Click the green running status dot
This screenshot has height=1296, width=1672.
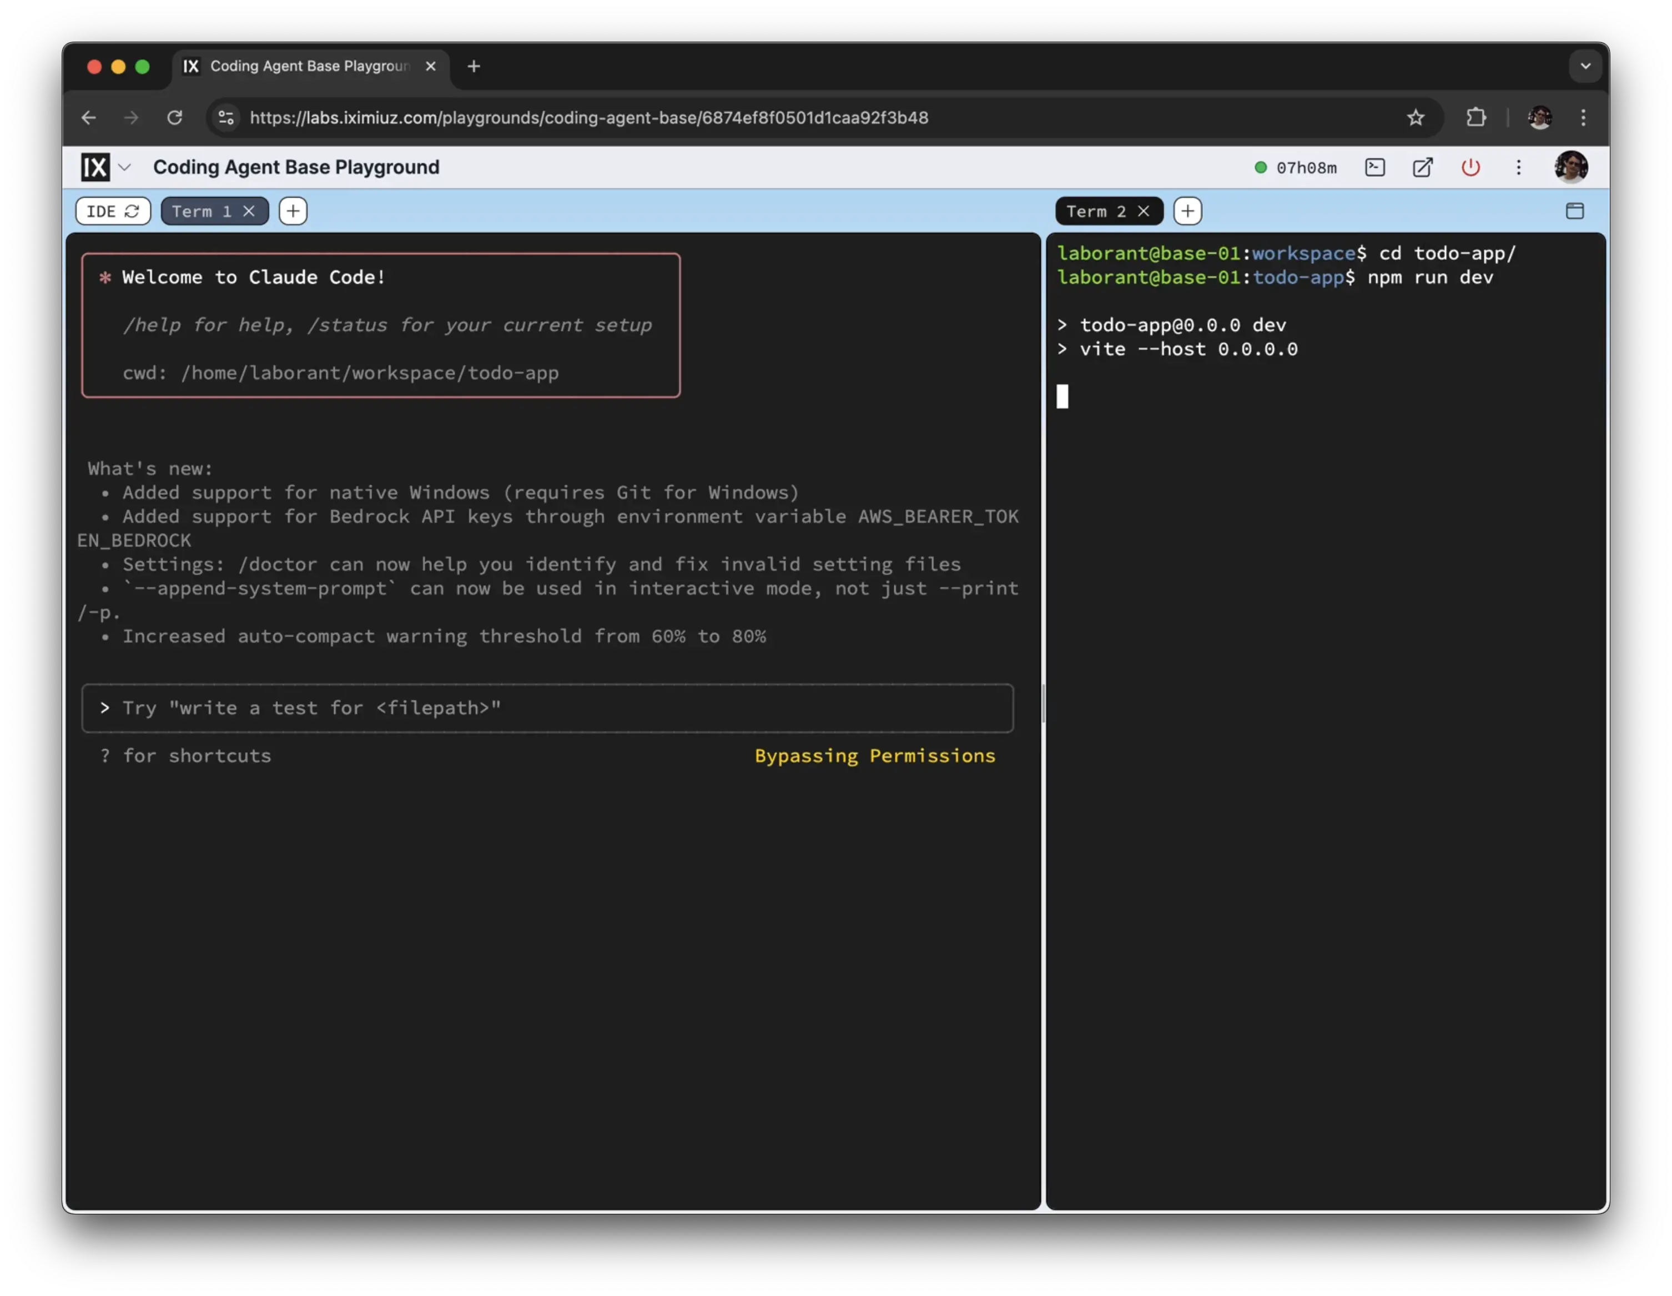(x=1260, y=168)
